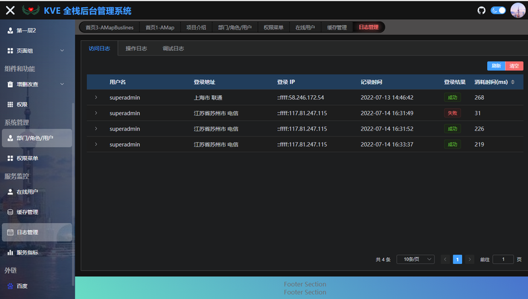Go to the previous page arrow
This screenshot has width=528, height=299.
(x=445, y=259)
